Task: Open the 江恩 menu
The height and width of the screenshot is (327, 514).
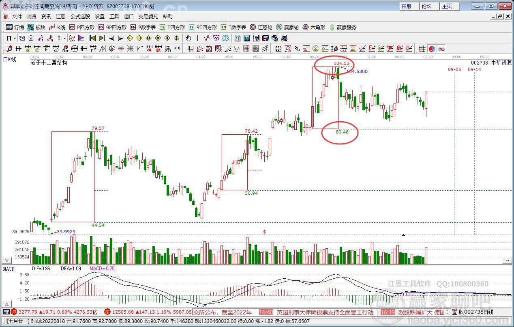Action: 61,17
